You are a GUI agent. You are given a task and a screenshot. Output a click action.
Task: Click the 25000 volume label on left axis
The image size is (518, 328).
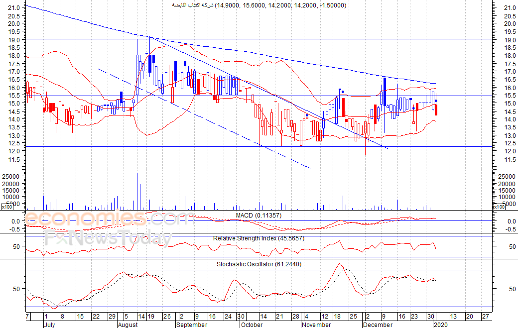click(11, 177)
